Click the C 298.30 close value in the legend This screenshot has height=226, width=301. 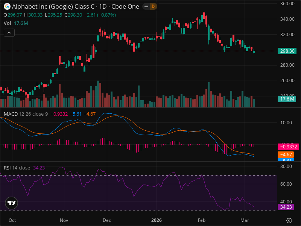pos(73,15)
